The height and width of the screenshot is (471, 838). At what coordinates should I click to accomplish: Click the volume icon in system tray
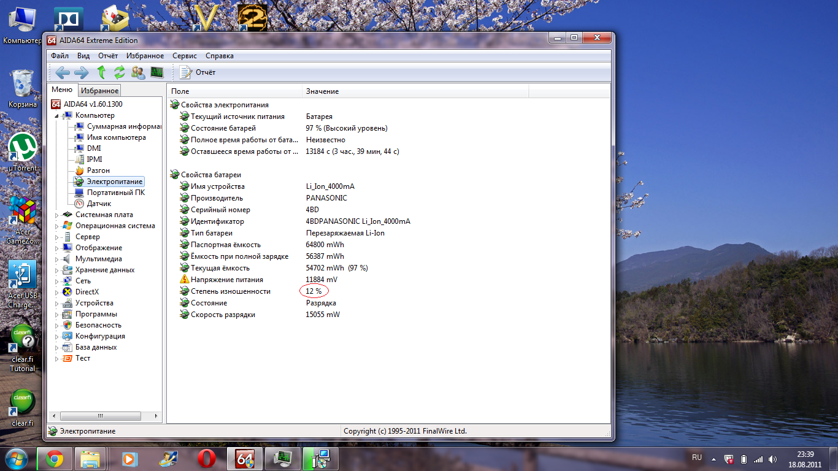tap(773, 459)
